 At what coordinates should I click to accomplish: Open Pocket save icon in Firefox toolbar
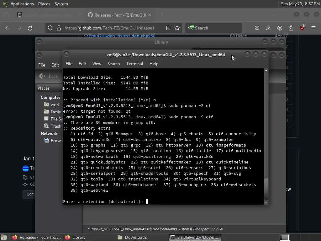(x=257, y=28)
